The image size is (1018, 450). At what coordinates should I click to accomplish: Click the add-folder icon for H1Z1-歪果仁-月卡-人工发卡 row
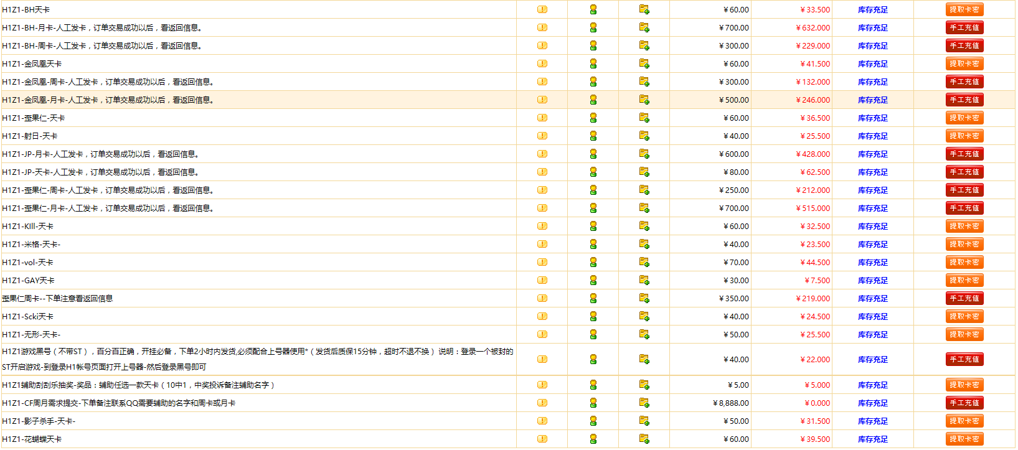tap(644, 208)
